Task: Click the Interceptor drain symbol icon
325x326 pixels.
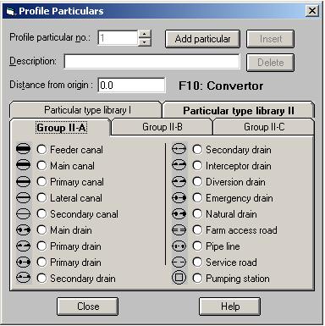Action: pyautogui.click(x=179, y=165)
